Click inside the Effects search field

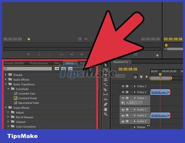pyautogui.click(x=28, y=68)
